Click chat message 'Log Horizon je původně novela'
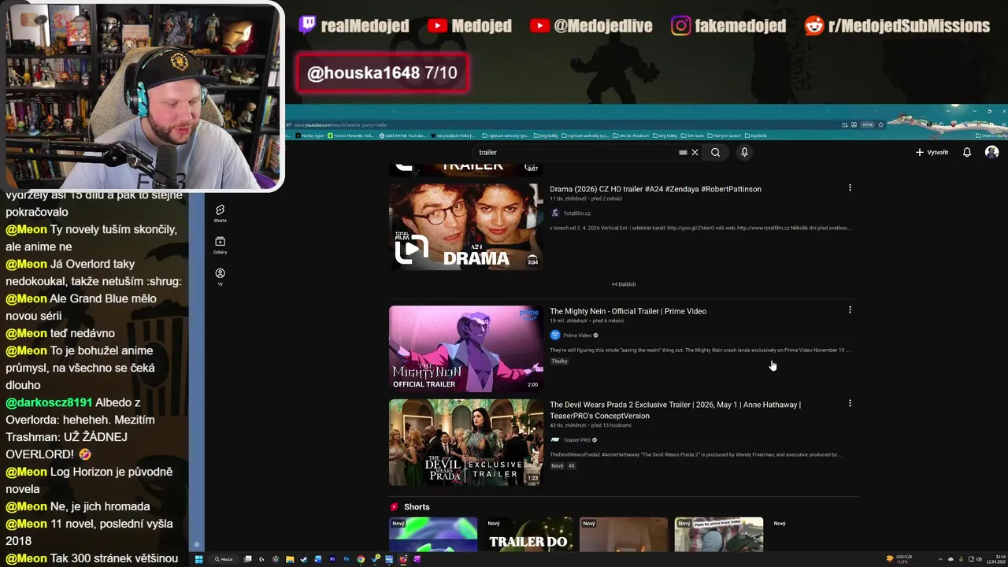The height and width of the screenshot is (567, 1008). coord(89,480)
